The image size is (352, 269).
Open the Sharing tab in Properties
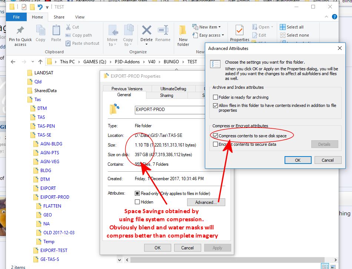point(167,95)
